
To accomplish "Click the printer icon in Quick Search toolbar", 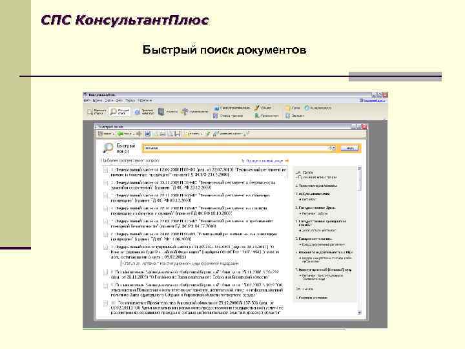I will pos(163,134).
